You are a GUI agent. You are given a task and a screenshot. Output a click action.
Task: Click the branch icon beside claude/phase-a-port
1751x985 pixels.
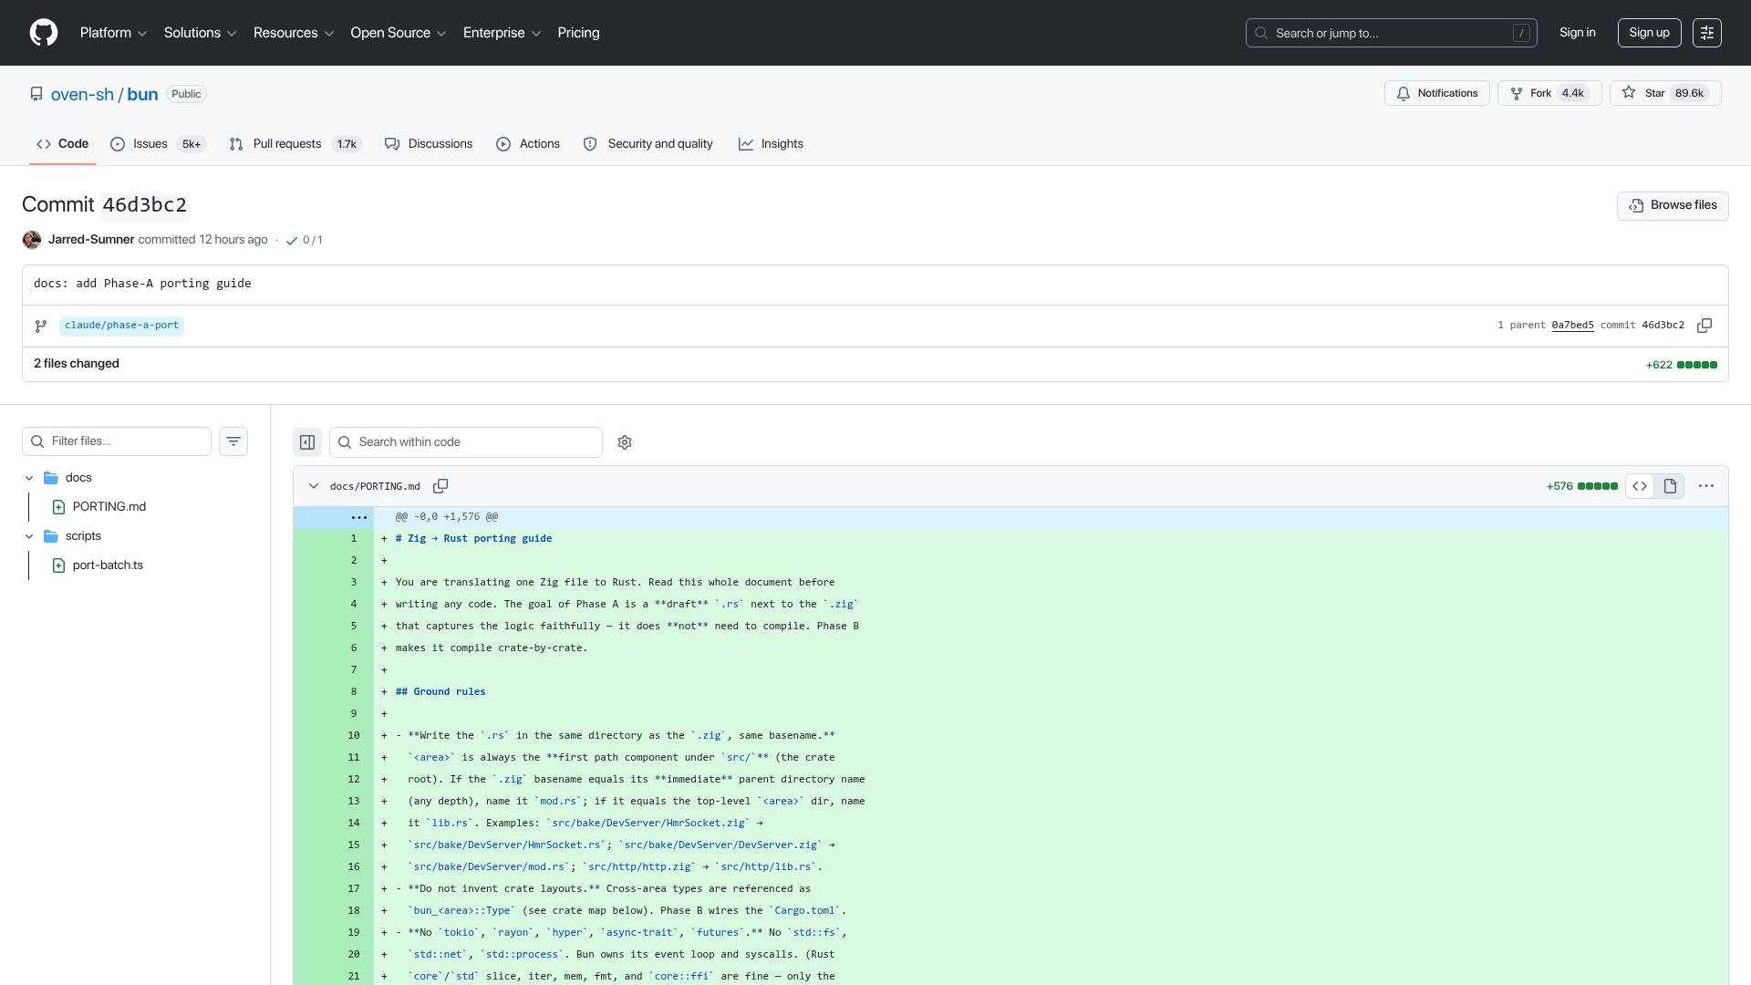pos(41,326)
